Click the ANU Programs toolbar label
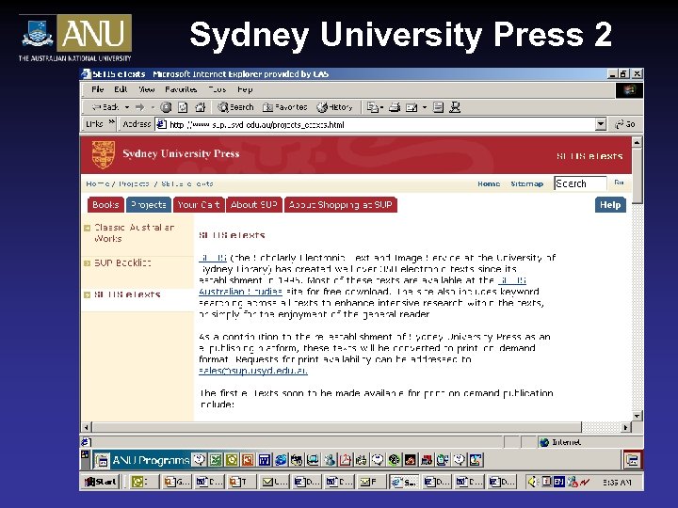 coord(151,460)
